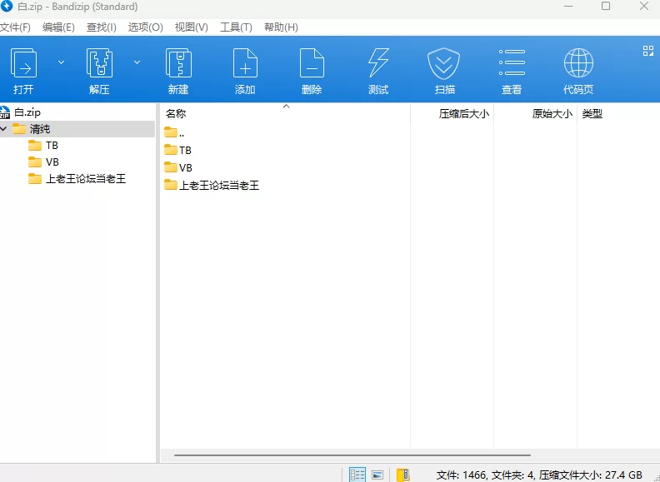Open dropdown arrow next to 解压
Viewport: 660px width, 482px height.
point(137,62)
